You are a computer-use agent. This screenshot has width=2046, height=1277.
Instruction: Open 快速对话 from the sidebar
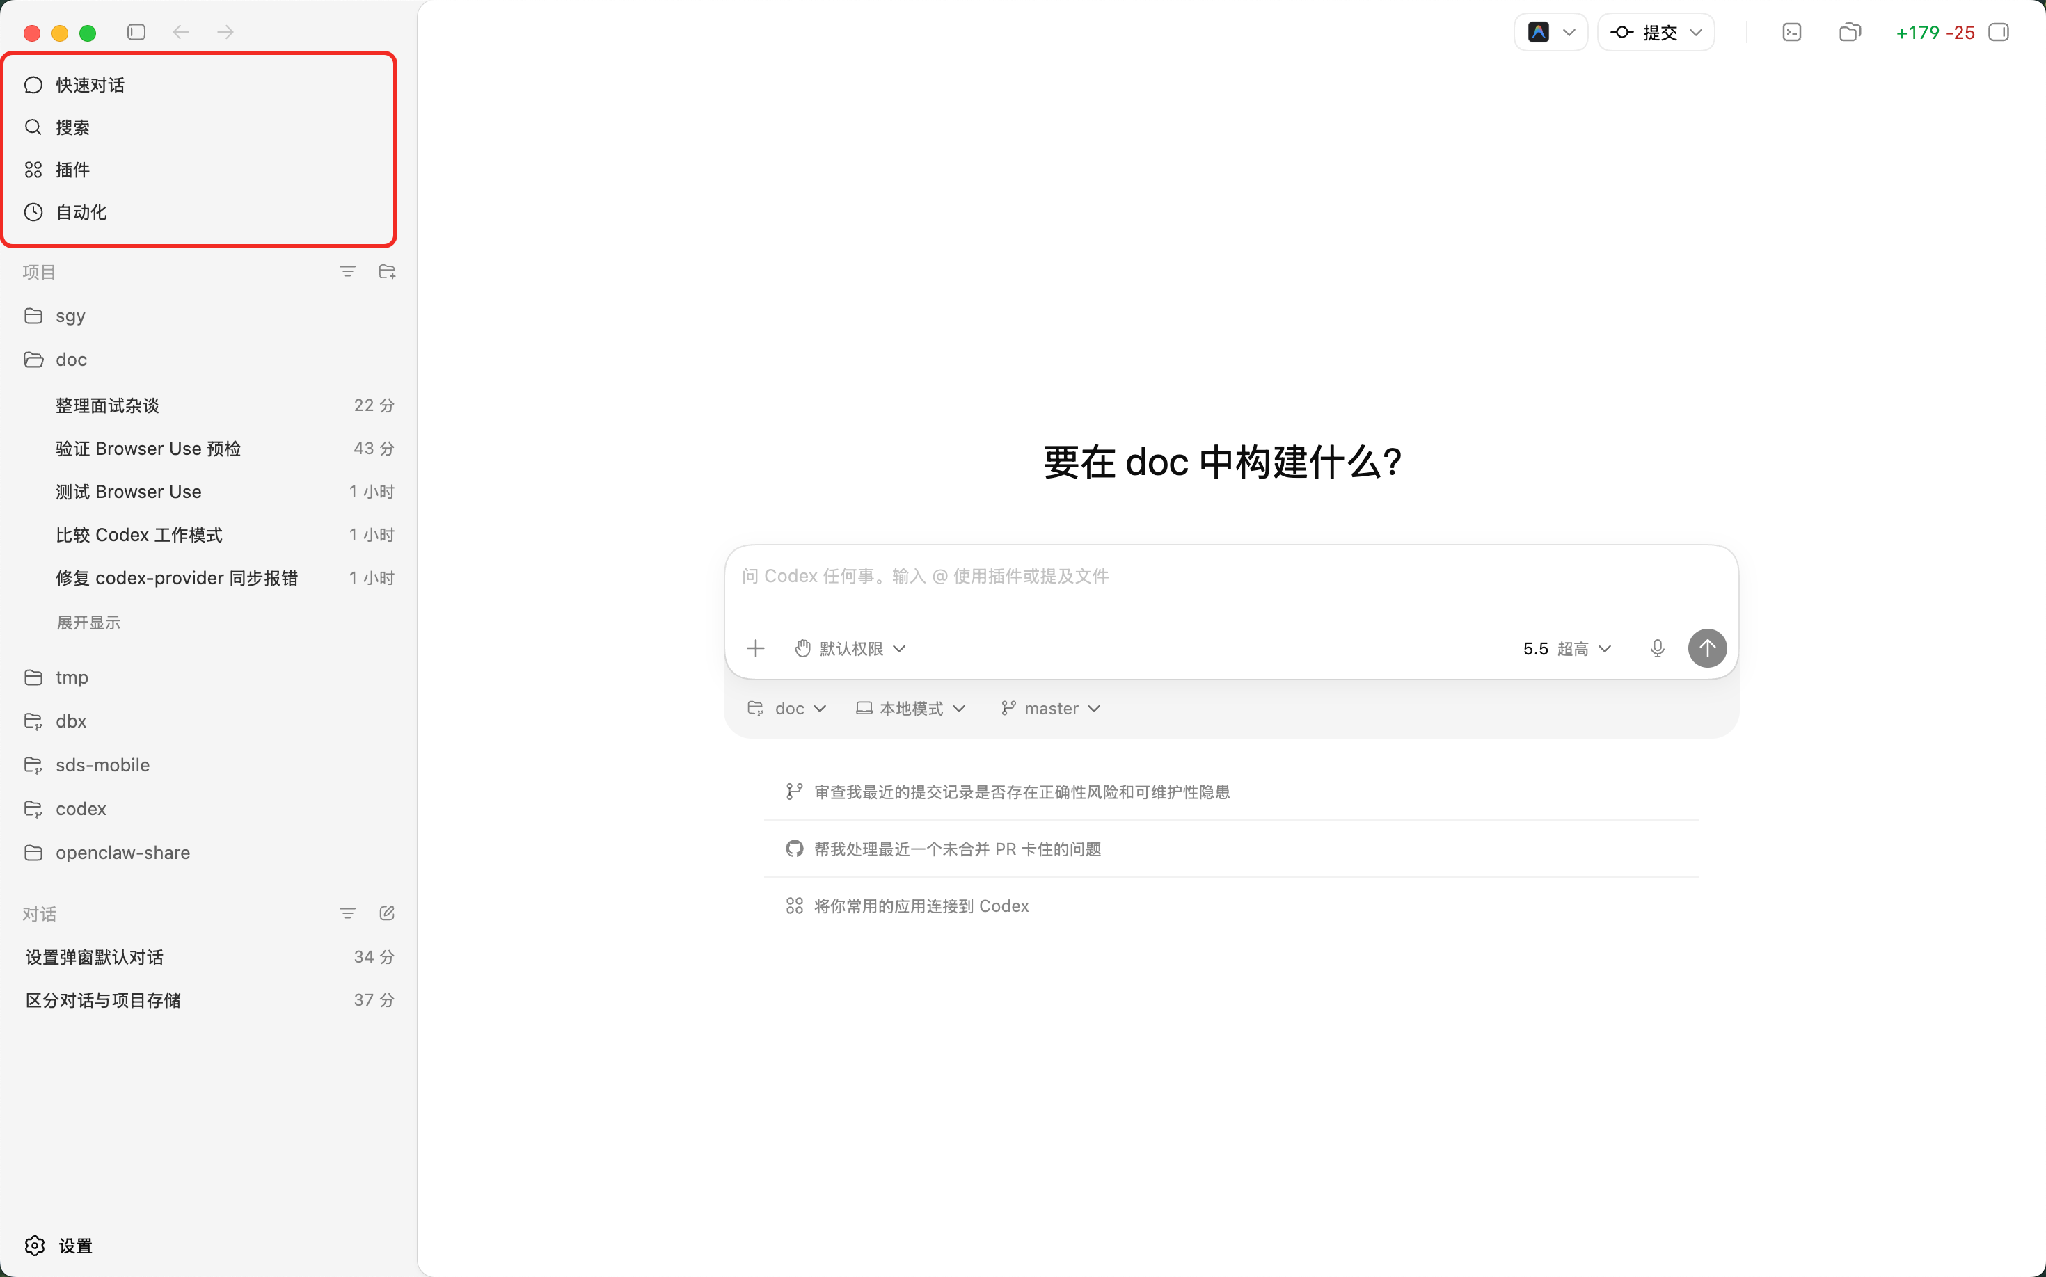(x=90, y=84)
